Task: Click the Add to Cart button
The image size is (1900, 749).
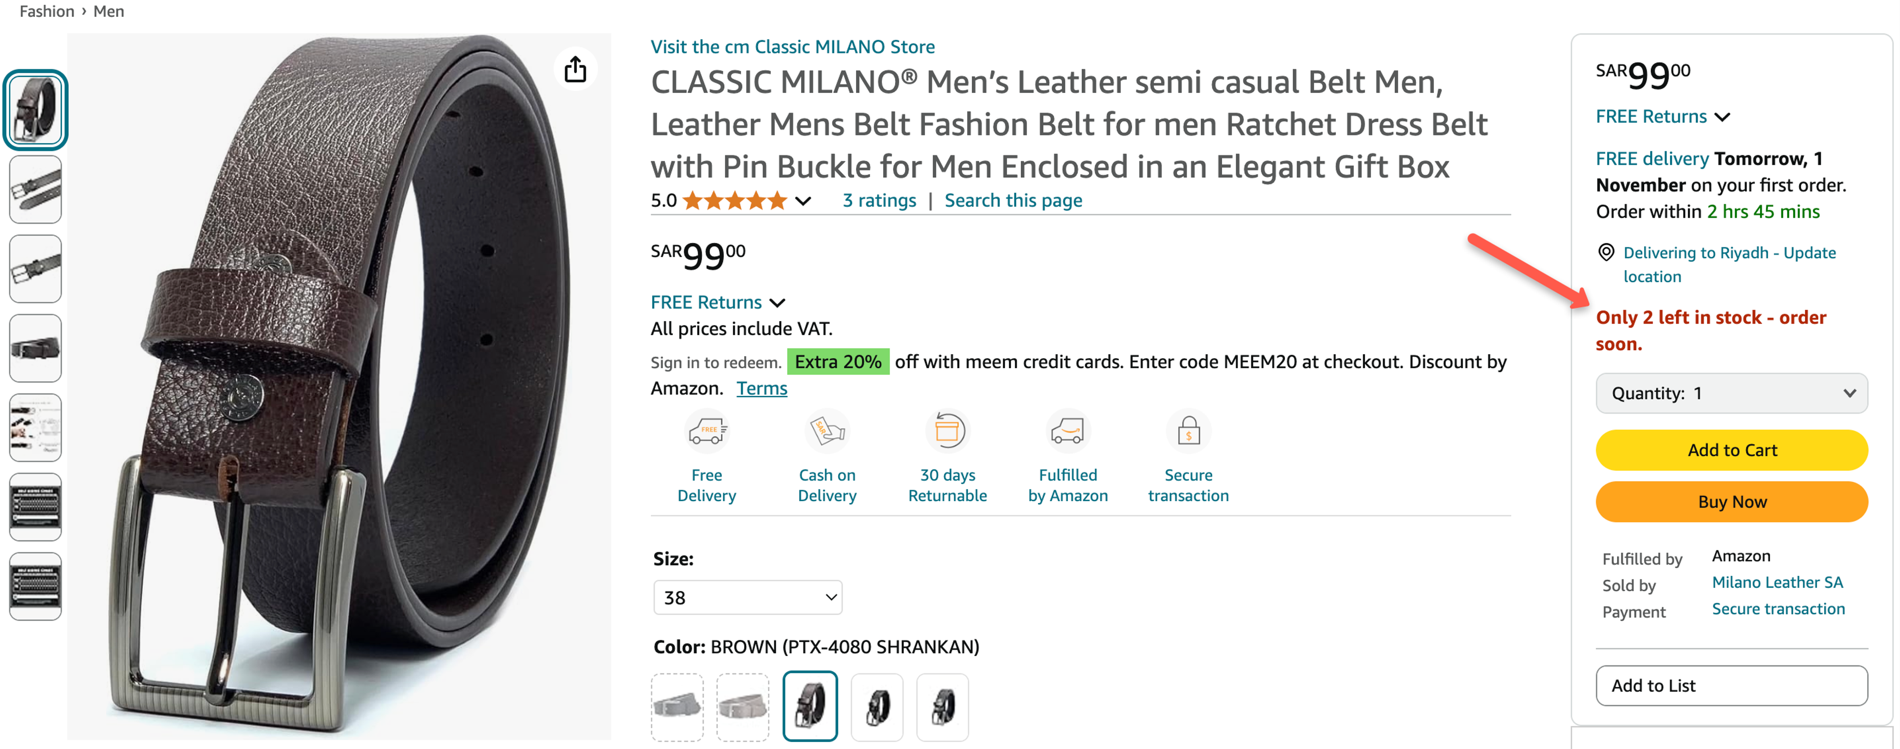Action: (x=1731, y=450)
